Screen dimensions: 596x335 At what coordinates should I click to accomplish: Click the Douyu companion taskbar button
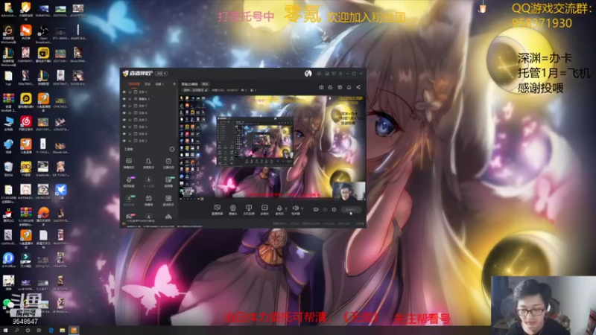(74, 331)
